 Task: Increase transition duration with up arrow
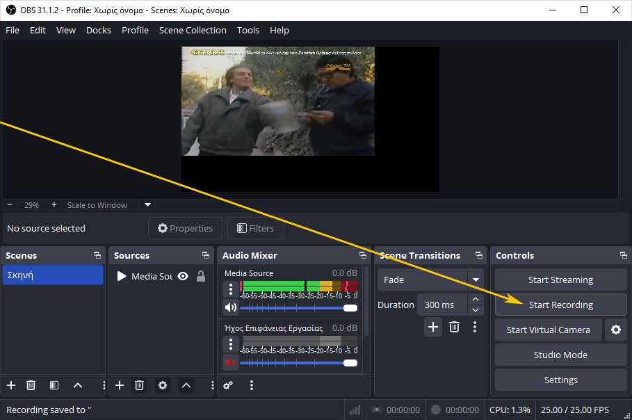click(476, 300)
